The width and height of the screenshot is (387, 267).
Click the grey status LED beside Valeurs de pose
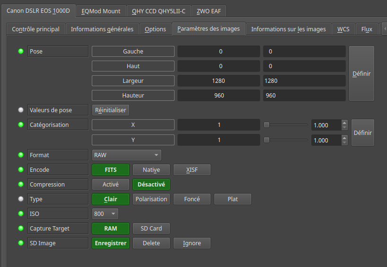20,110
